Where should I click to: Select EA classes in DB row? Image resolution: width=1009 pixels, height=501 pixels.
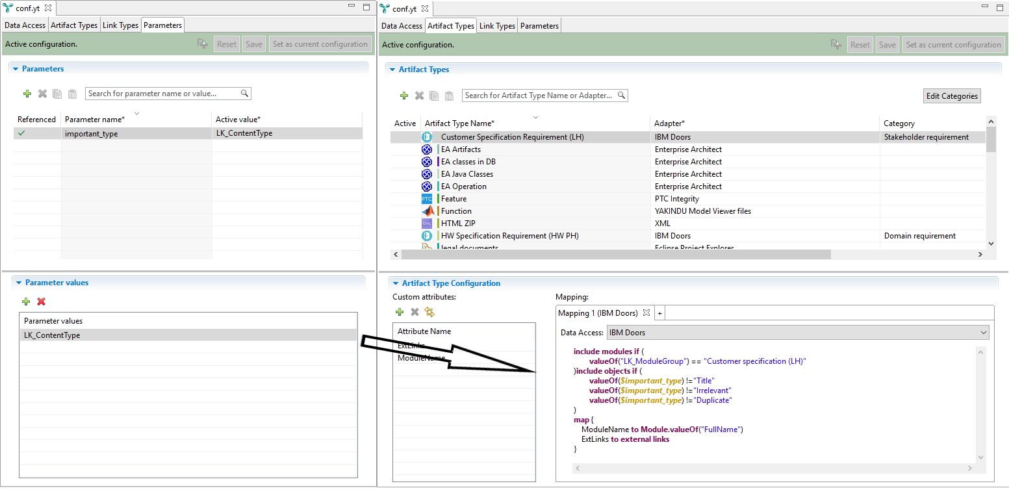pyautogui.click(x=689, y=162)
